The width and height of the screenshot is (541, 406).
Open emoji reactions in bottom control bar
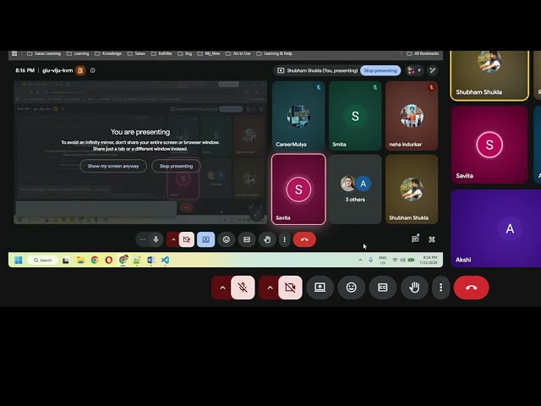(352, 288)
